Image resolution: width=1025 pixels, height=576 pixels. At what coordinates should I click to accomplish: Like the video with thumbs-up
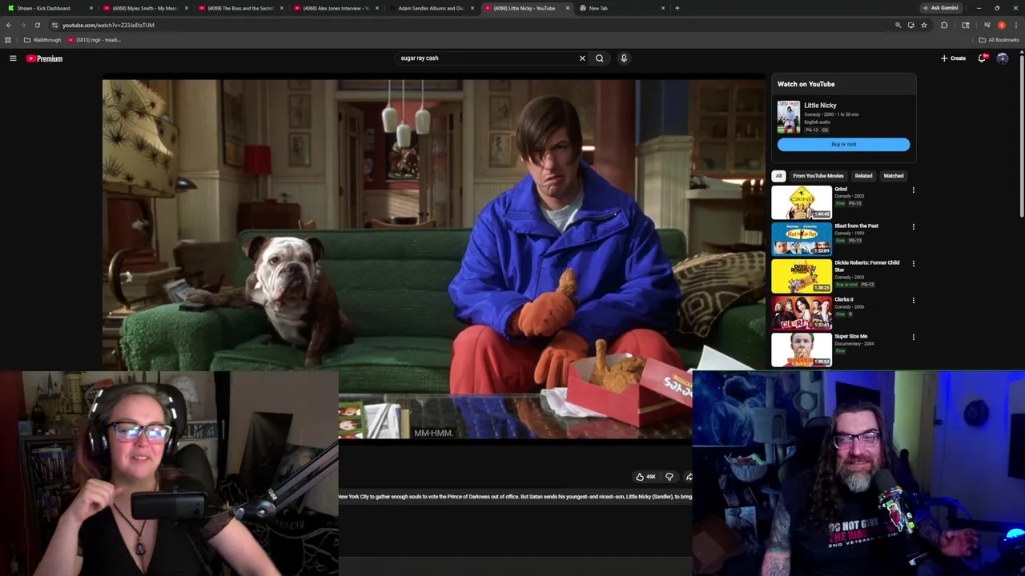(645, 477)
